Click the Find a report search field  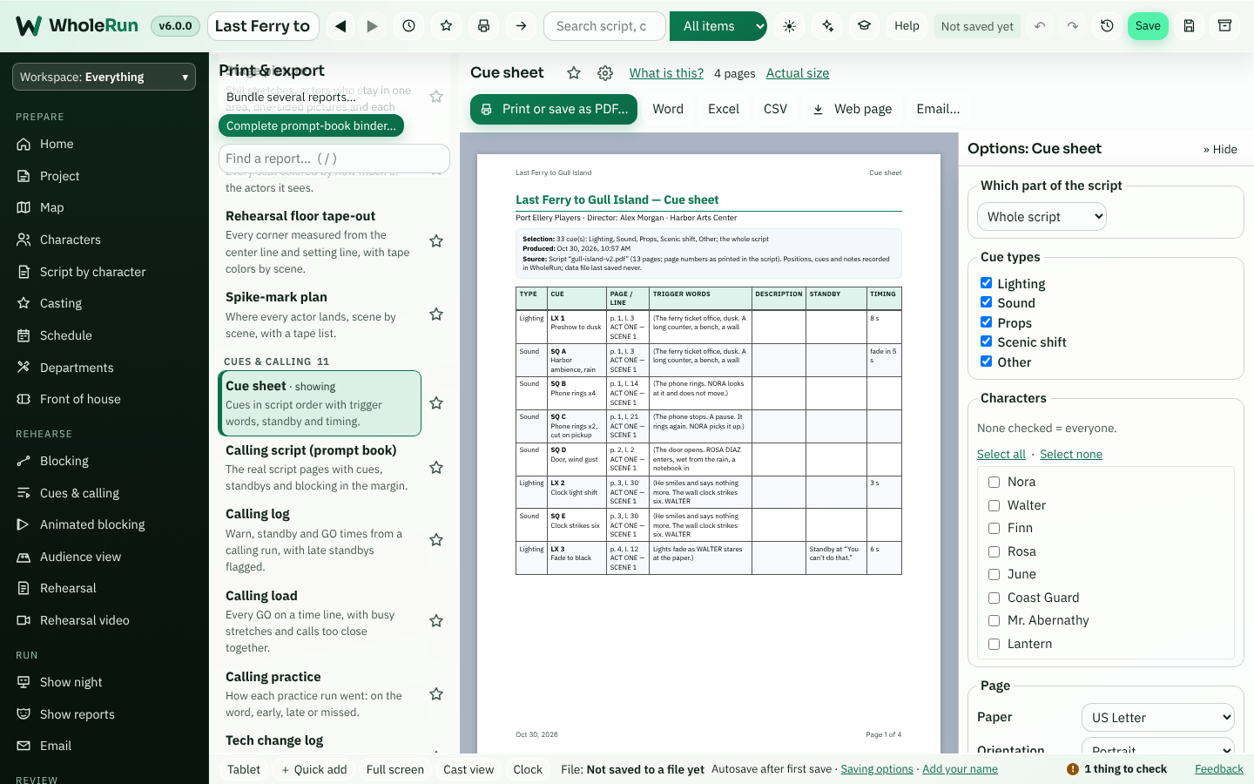tap(334, 159)
